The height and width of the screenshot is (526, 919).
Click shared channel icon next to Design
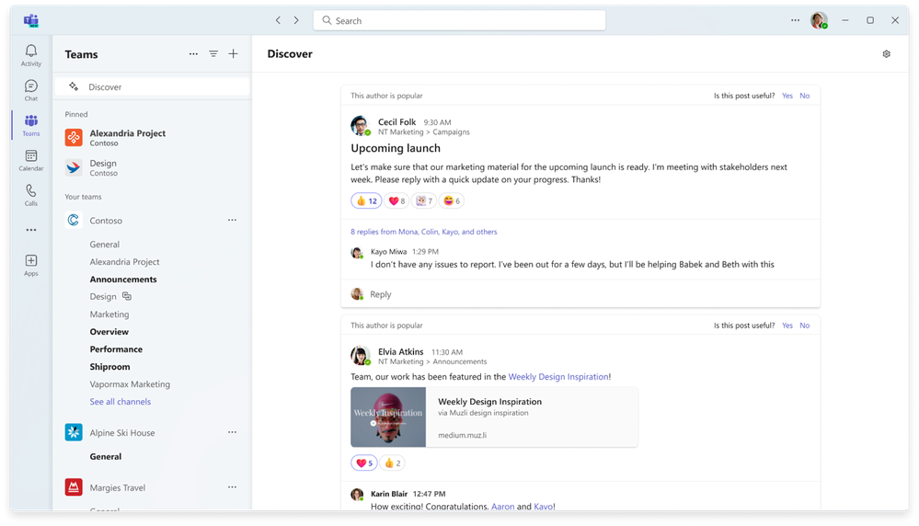(127, 296)
